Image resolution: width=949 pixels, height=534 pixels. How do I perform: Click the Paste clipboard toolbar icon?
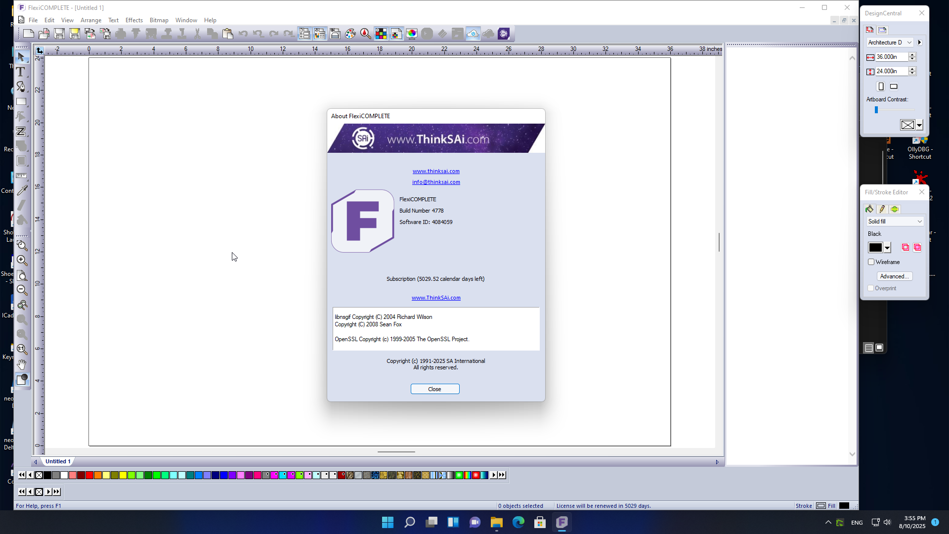pyautogui.click(x=228, y=34)
